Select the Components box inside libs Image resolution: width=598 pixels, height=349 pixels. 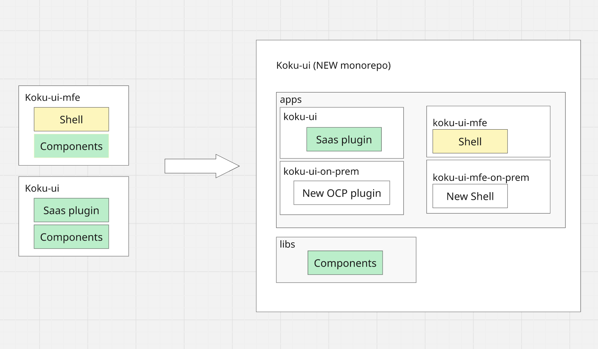(345, 263)
